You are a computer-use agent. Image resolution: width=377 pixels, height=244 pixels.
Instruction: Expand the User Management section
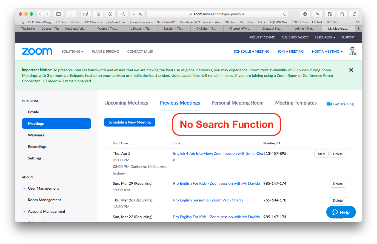[x=43, y=188]
